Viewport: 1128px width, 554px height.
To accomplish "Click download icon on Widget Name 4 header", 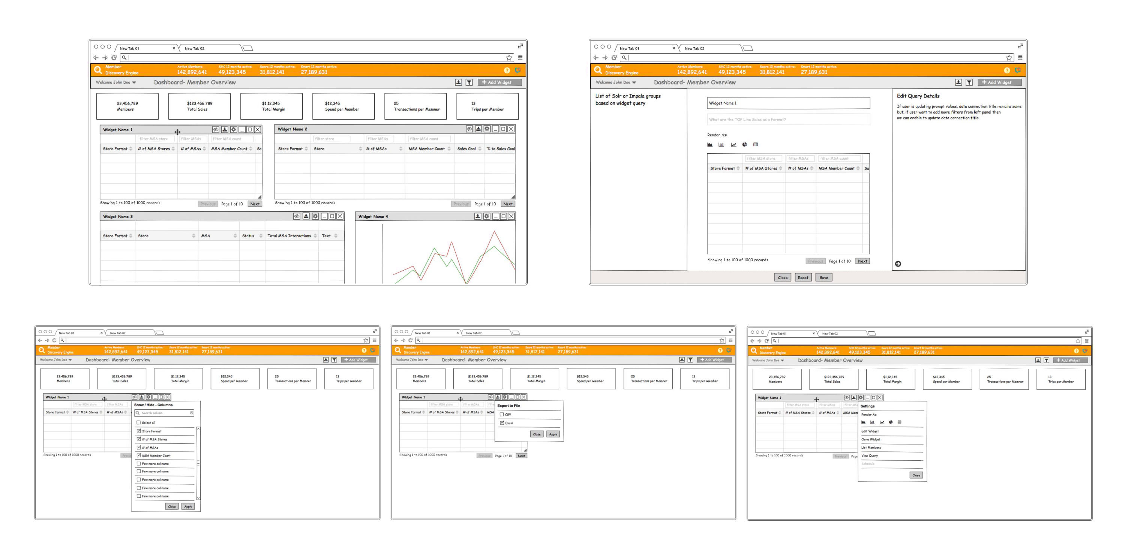I will (478, 216).
